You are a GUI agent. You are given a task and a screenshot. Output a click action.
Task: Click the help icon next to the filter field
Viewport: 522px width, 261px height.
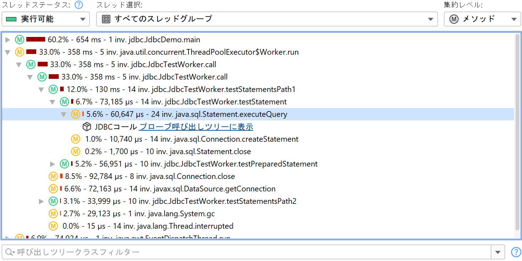coord(516,252)
